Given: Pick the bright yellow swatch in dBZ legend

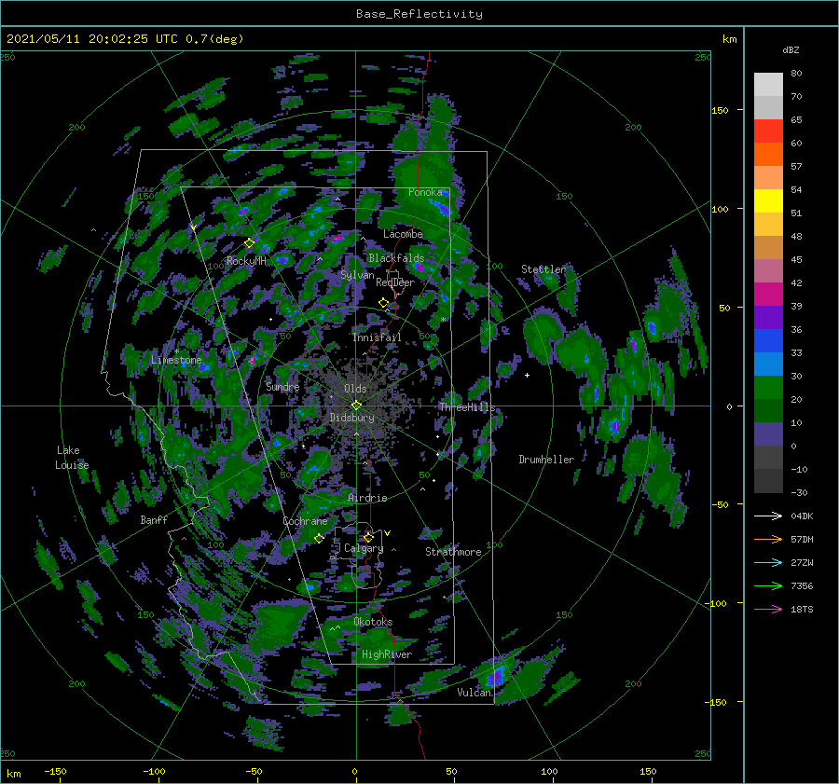Looking at the screenshot, I should [x=768, y=201].
